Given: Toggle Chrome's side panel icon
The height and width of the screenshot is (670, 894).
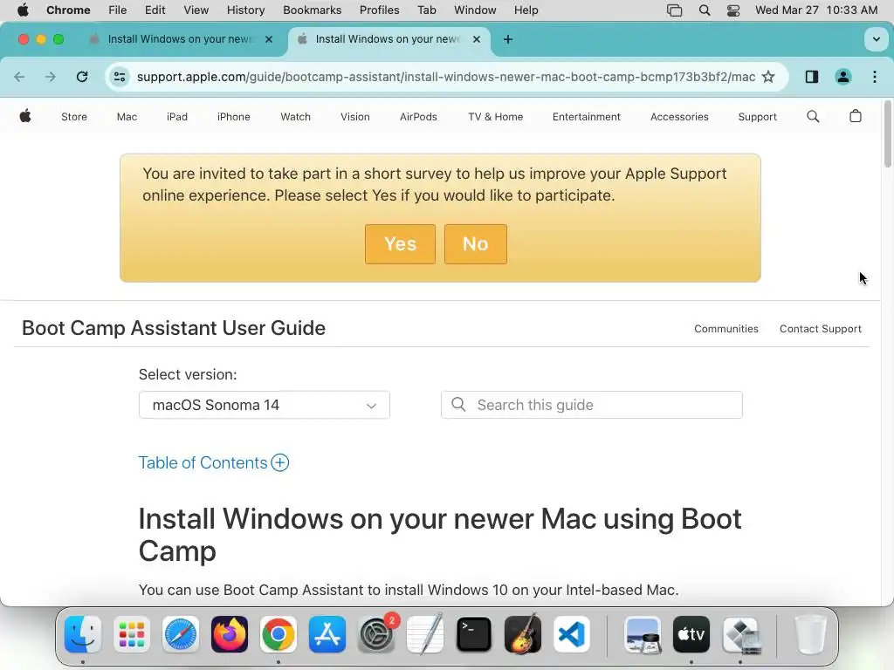Looking at the screenshot, I should (x=812, y=77).
